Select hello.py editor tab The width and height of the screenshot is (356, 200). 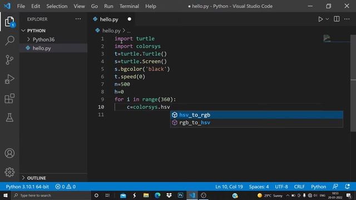[x=109, y=19]
